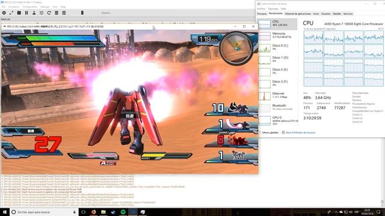Select Memoria in the performance sidebar

pyautogui.click(x=277, y=36)
